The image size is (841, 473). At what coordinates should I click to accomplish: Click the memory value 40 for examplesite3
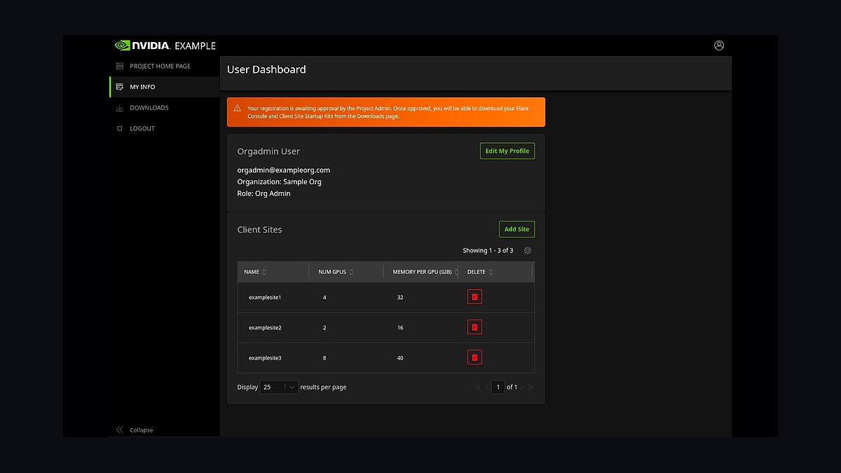coord(400,358)
